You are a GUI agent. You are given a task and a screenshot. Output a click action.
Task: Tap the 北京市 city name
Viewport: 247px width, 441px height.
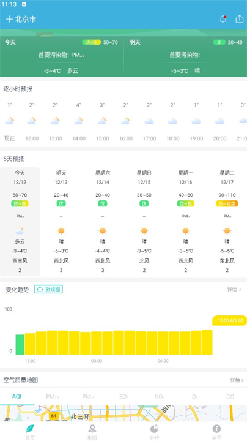point(25,19)
